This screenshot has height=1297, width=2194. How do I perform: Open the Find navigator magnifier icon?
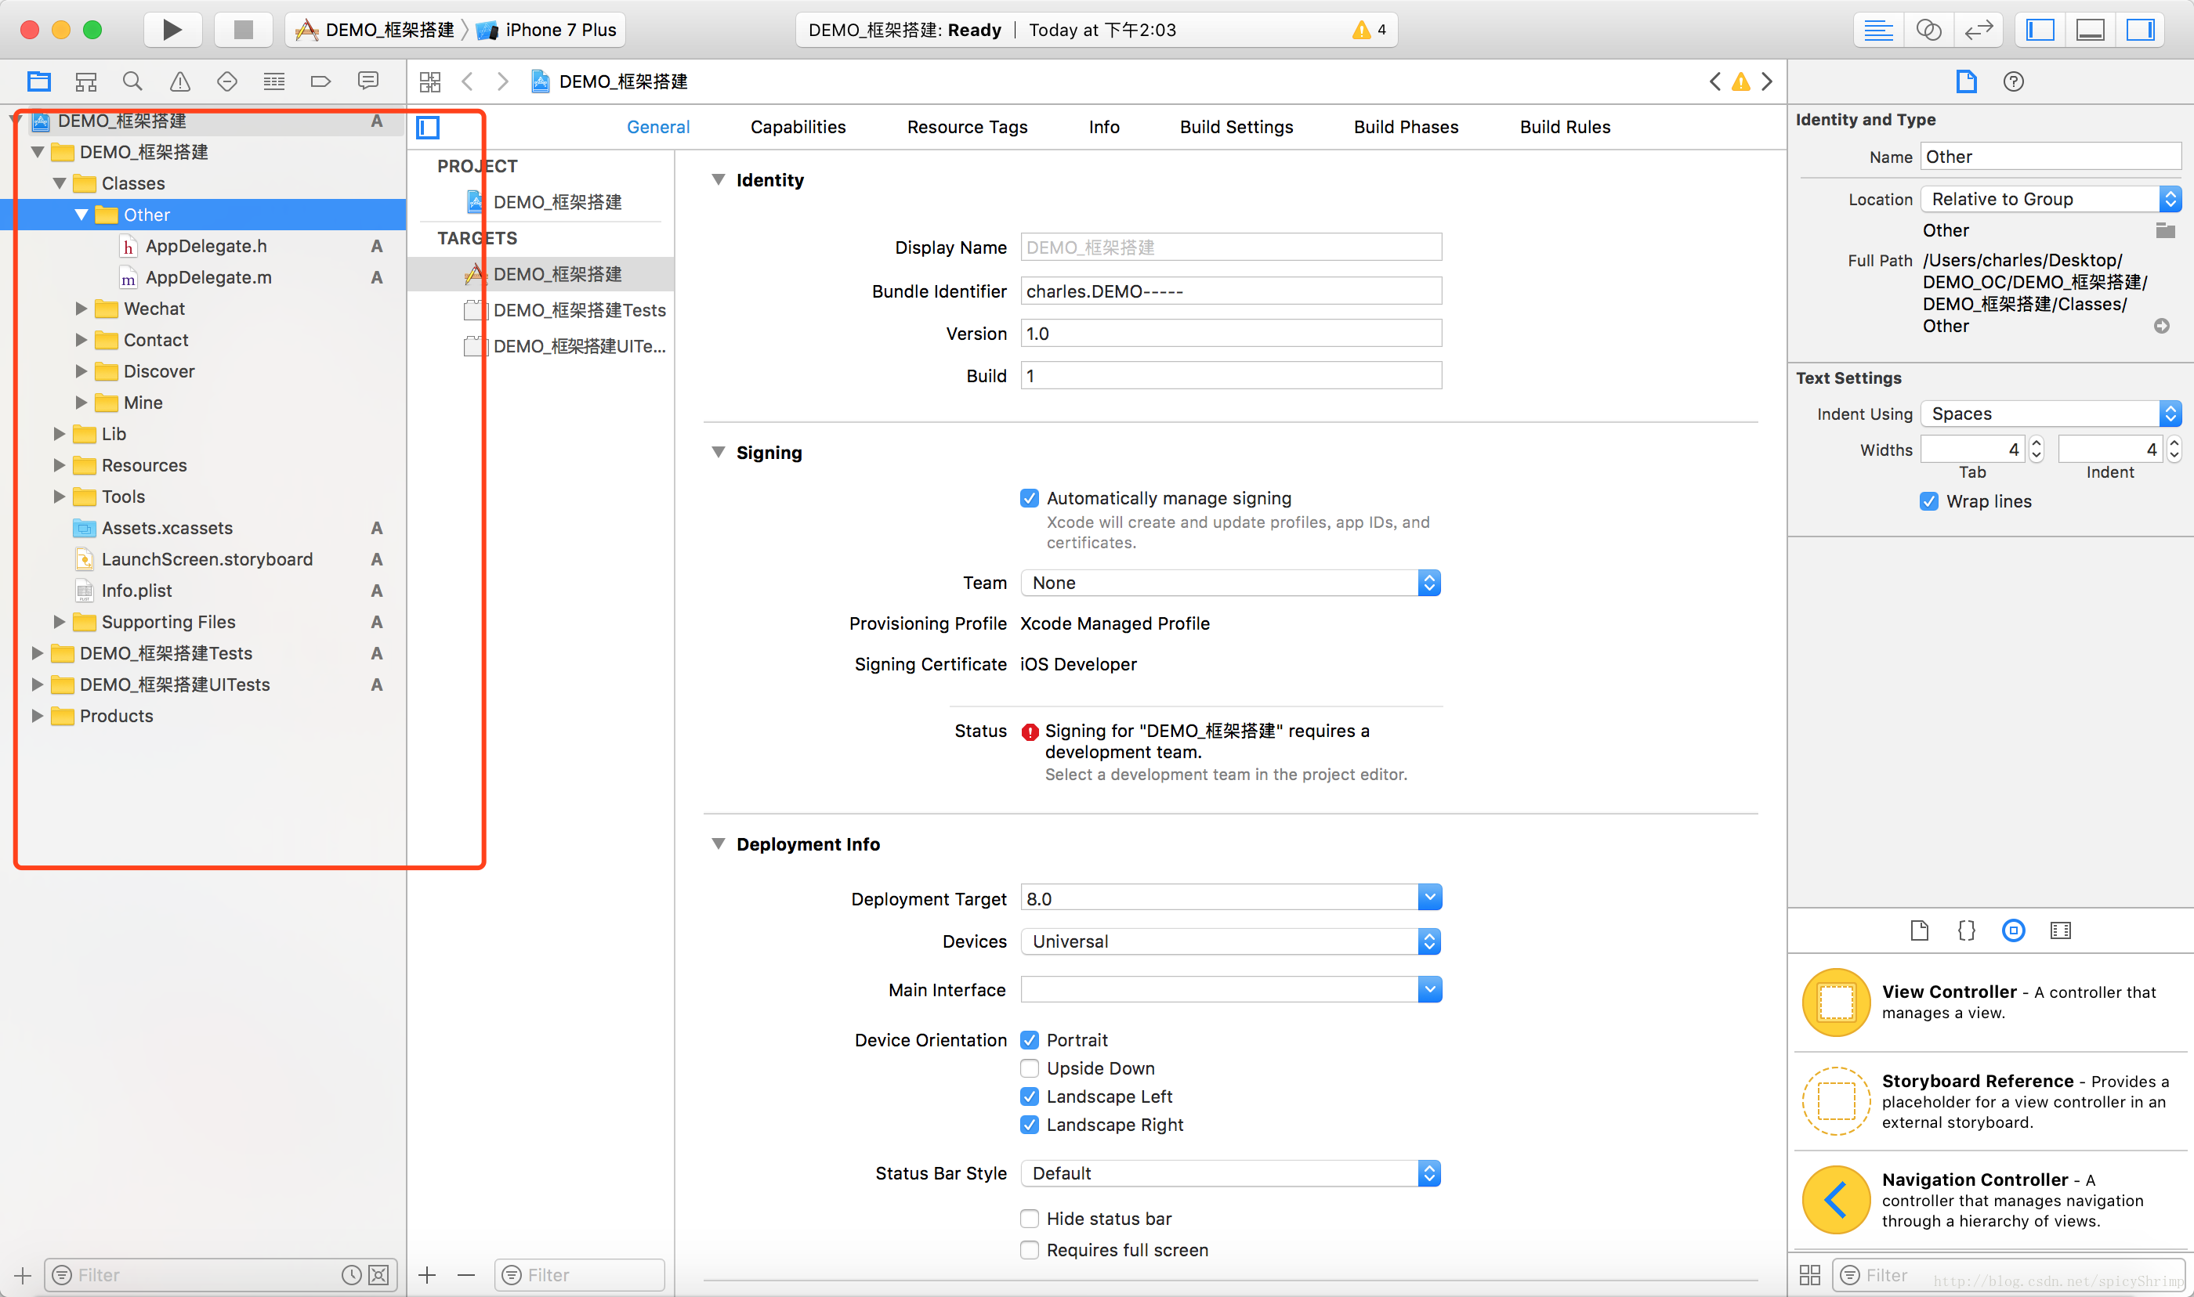tap(132, 81)
